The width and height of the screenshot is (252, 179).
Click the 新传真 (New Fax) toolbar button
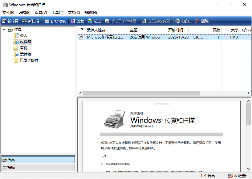[x=10, y=21]
